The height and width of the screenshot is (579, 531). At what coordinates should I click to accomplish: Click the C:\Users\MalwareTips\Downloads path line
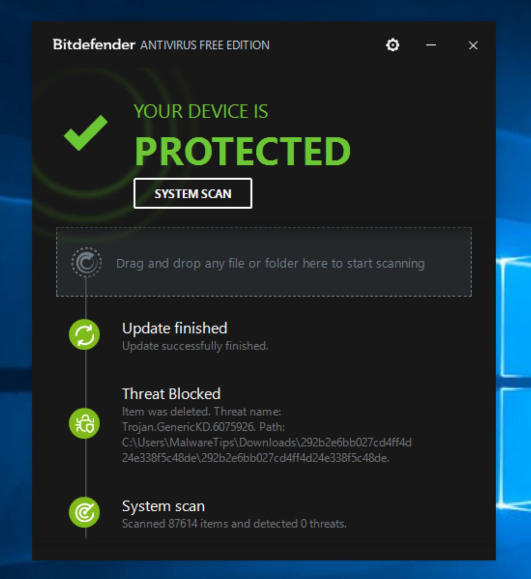(267, 442)
